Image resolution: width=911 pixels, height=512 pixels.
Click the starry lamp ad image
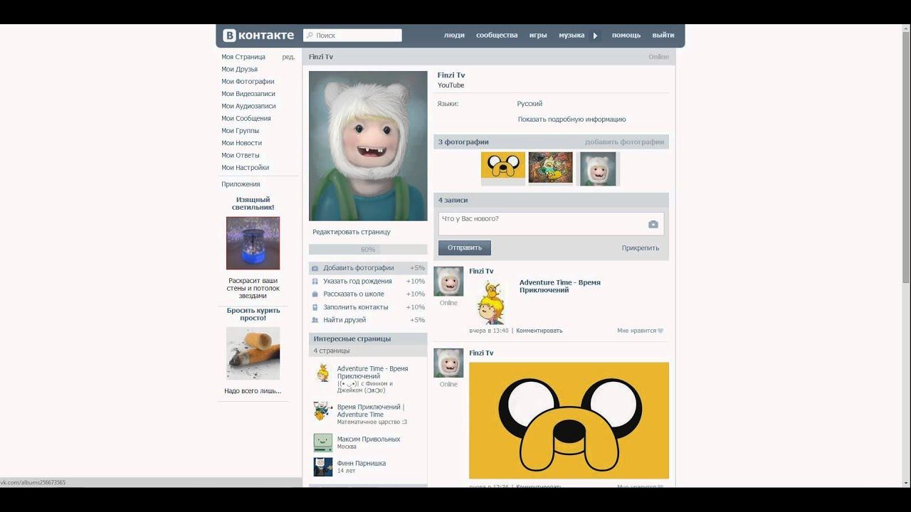tap(253, 243)
